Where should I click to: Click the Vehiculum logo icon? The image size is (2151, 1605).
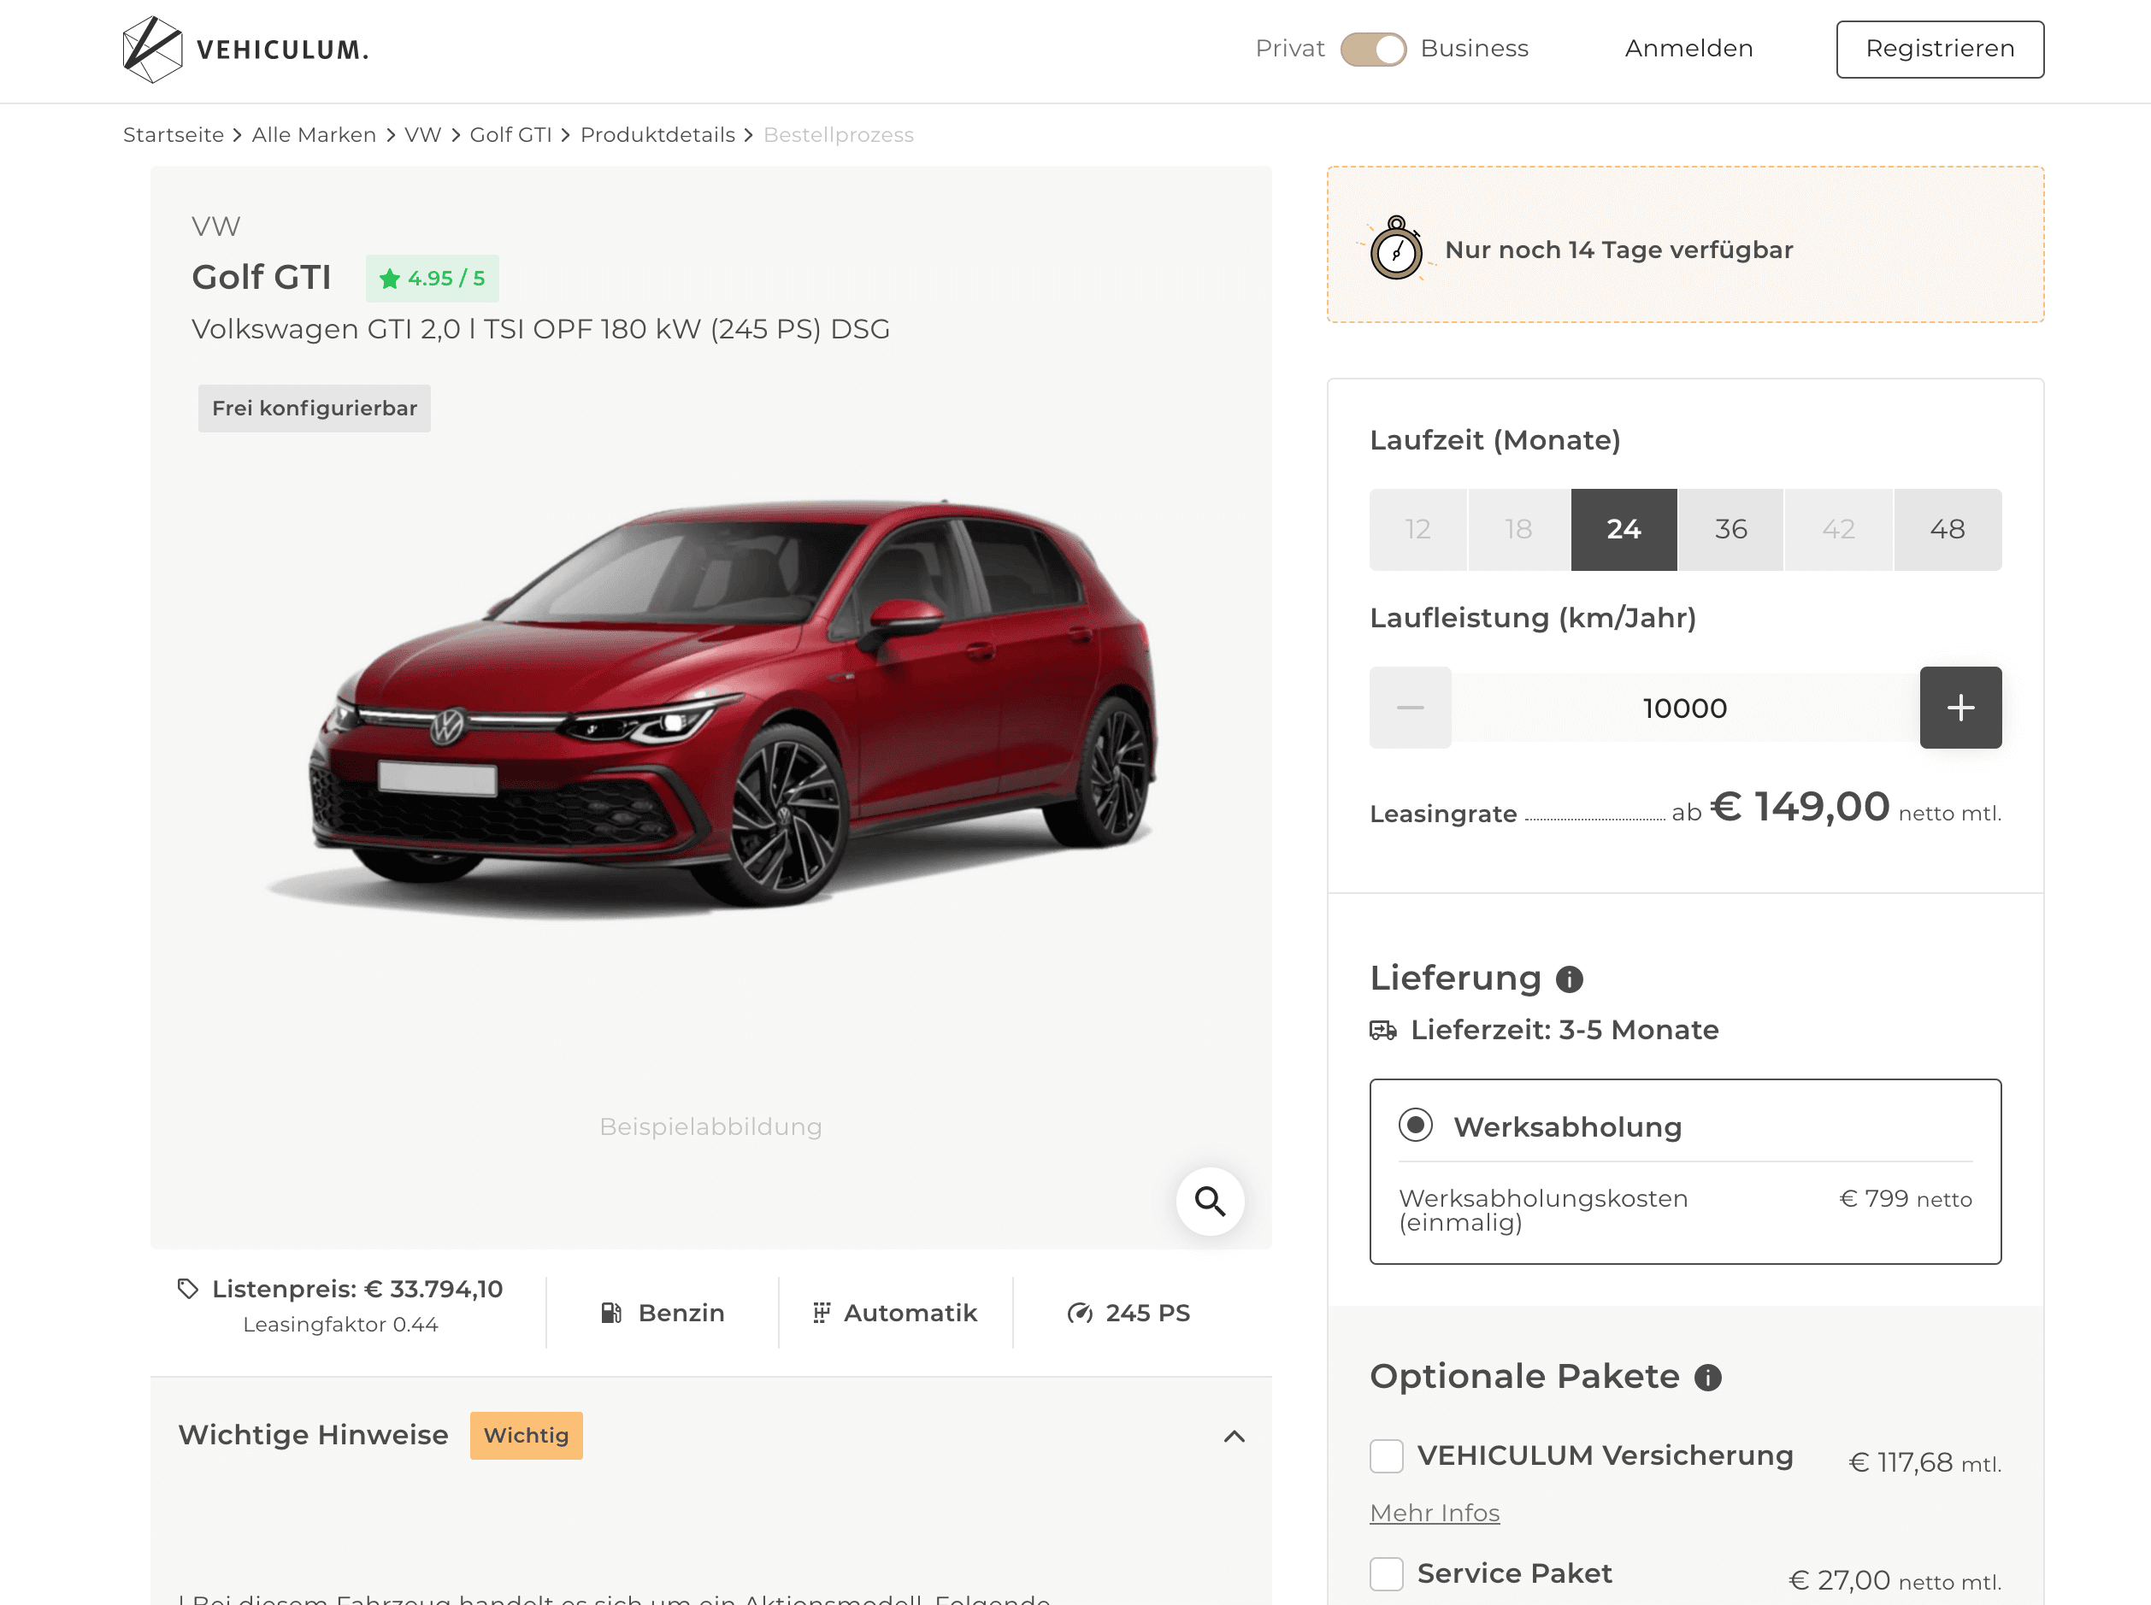tap(152, 49)
